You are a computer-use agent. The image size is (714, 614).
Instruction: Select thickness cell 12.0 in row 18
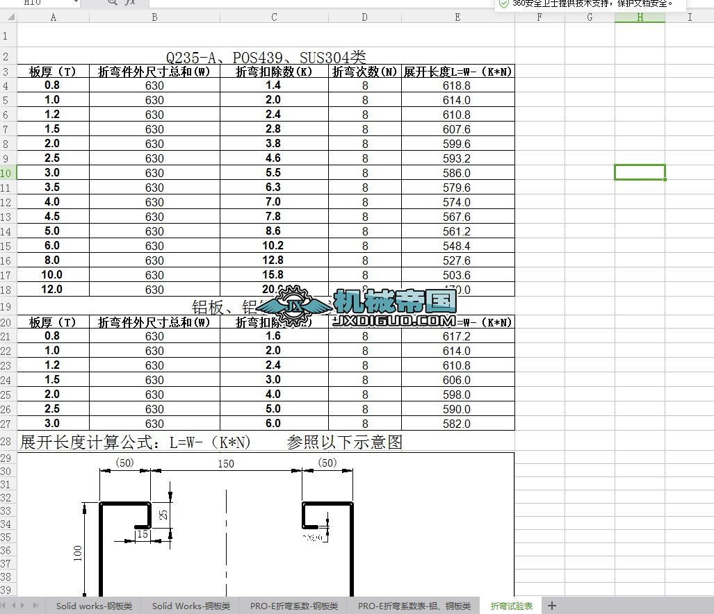click(x=54, y=289)
